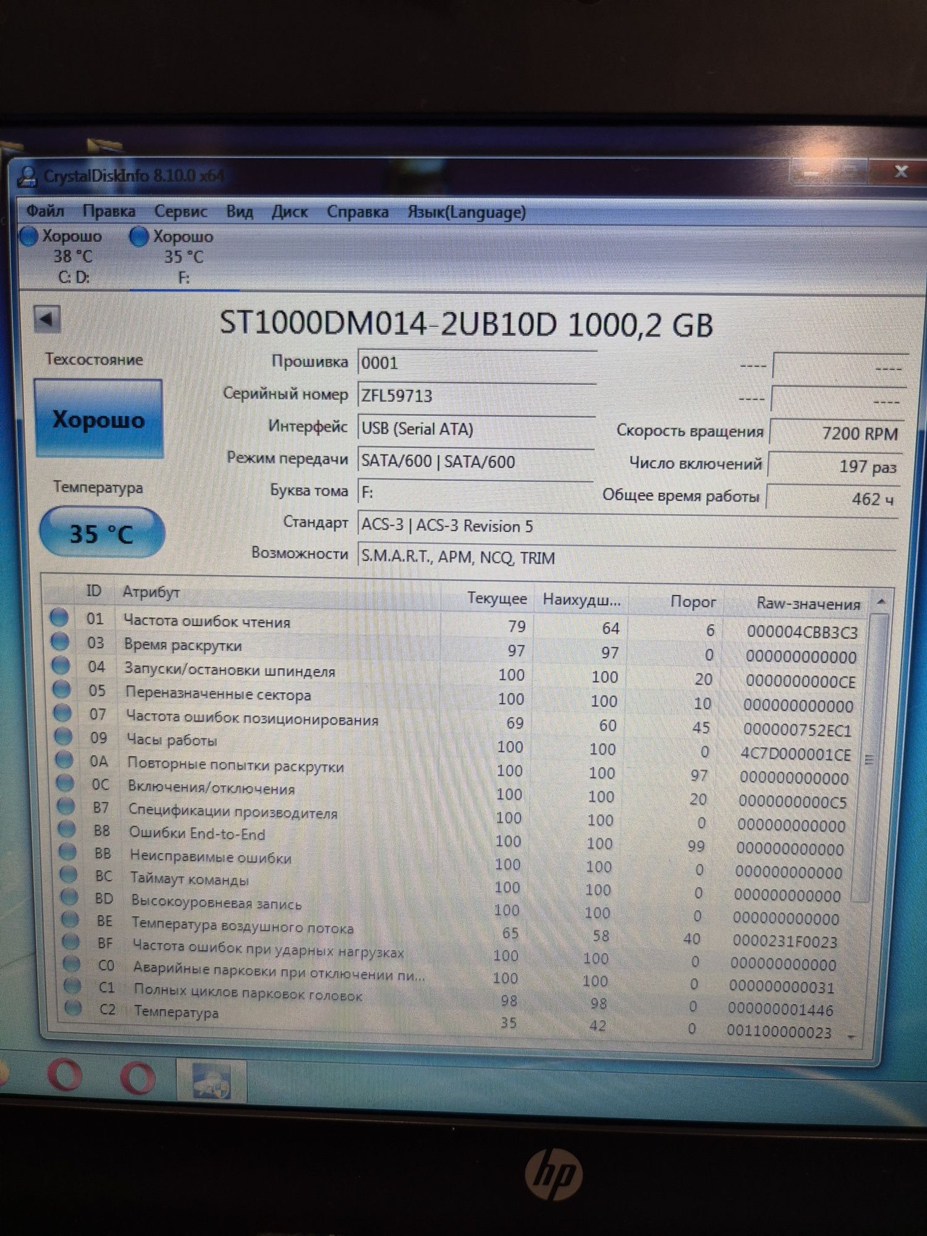This screenshot has width=927, height=1236.
Task: Click status dot for attribute C2
Action: click(74, 1008)
